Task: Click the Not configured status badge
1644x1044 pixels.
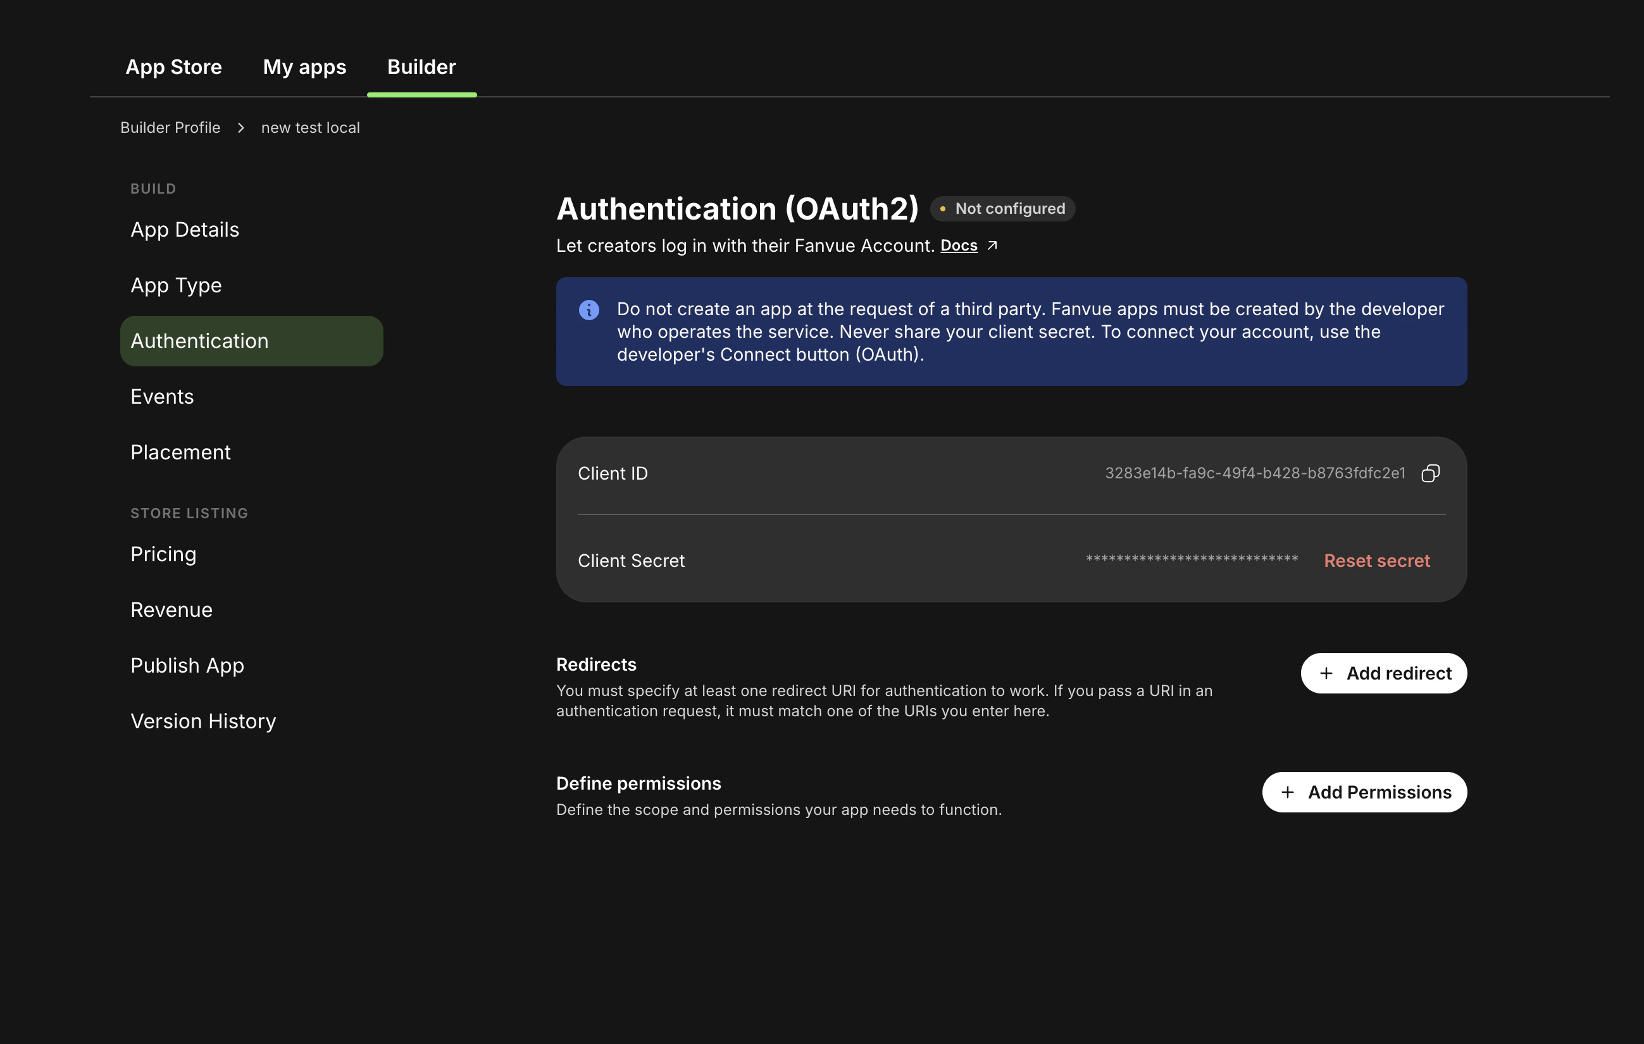Action: click(1002, 209)
